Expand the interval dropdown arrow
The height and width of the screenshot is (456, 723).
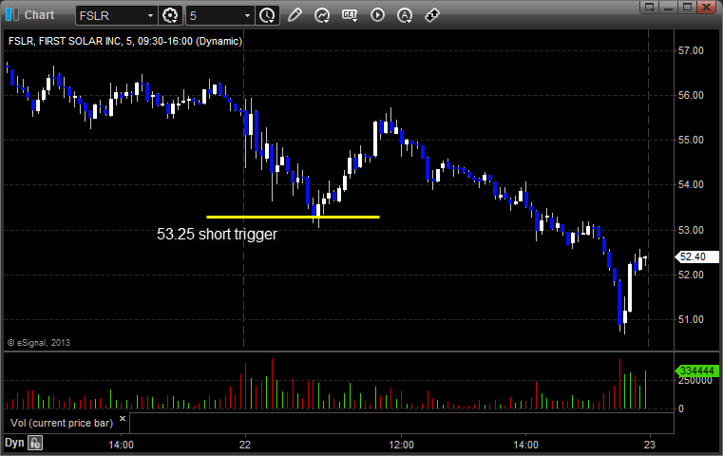248,16
